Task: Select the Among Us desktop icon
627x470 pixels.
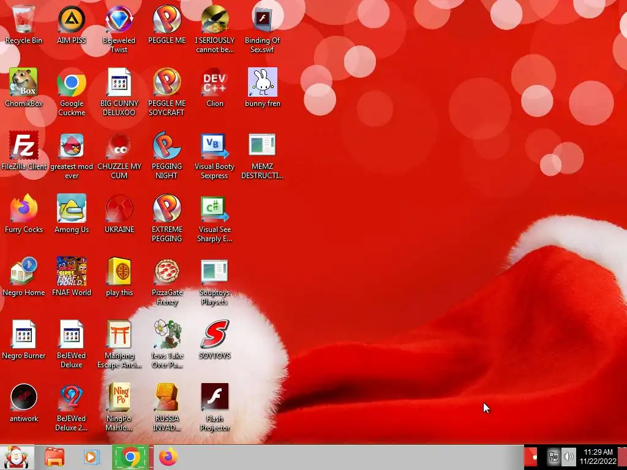Action: (72, 214)
